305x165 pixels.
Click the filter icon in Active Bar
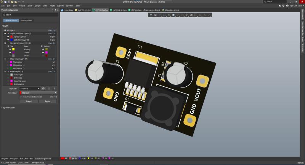coord(151,15)
